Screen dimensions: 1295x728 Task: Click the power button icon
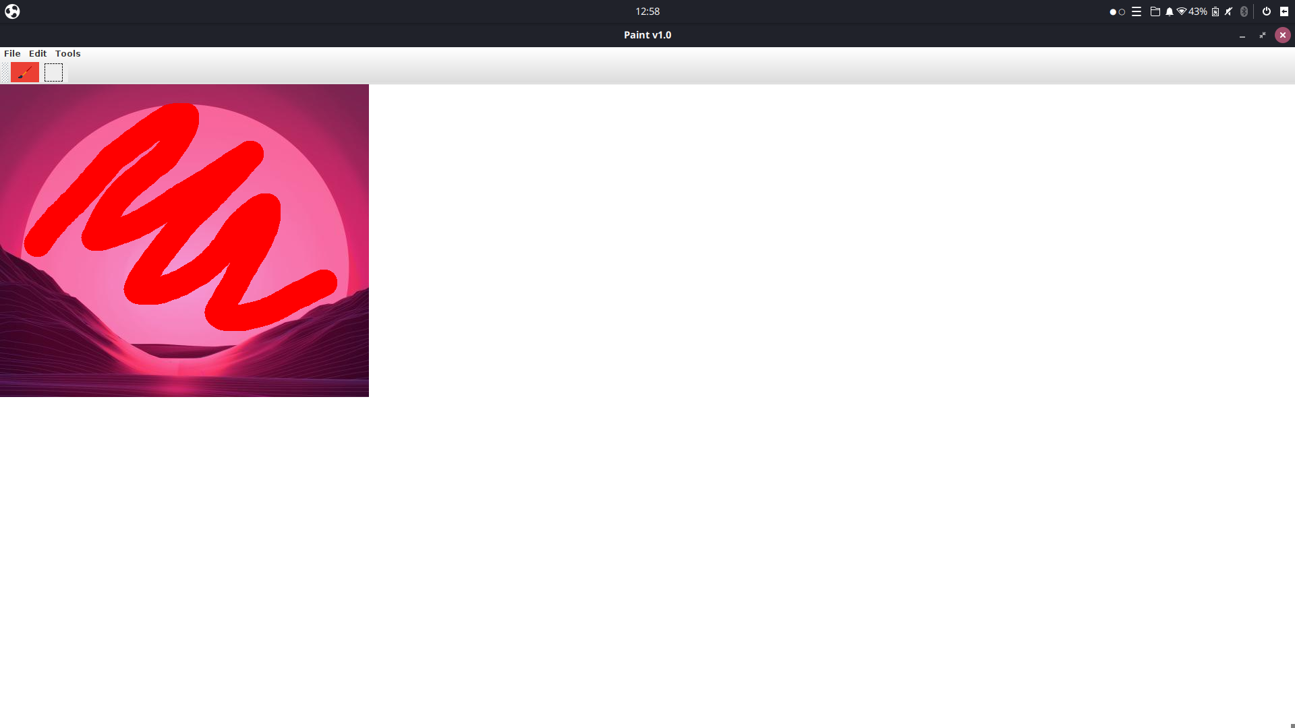[1266, 11]
